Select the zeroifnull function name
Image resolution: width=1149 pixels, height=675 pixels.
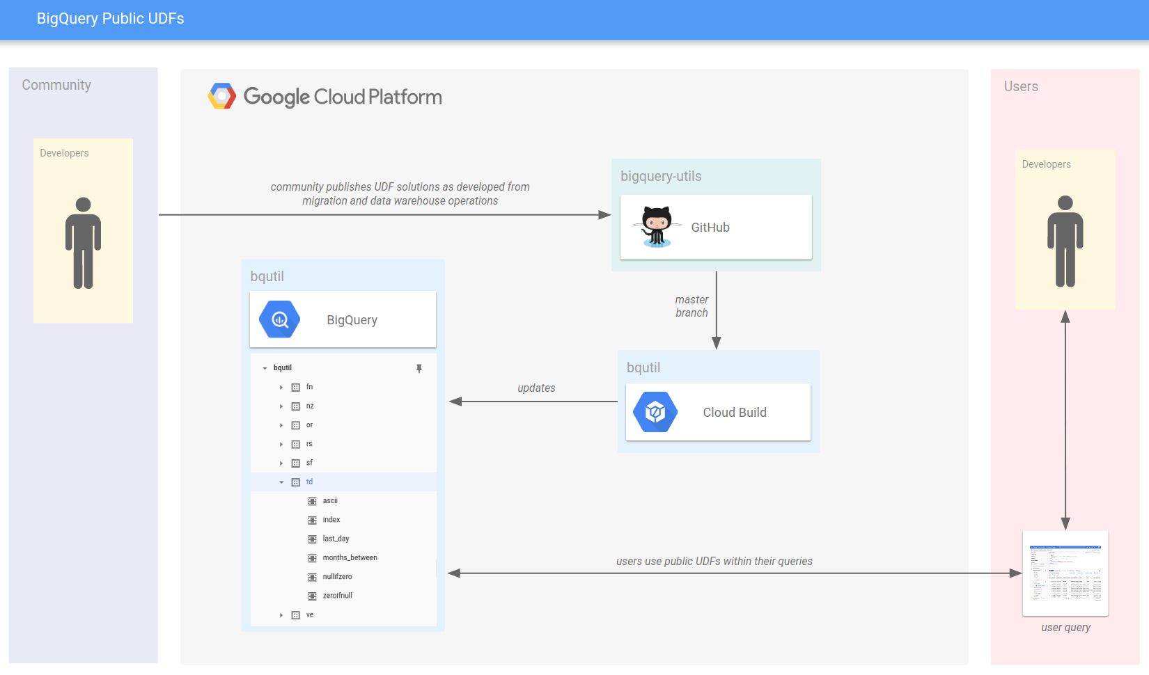coord(338,596)
